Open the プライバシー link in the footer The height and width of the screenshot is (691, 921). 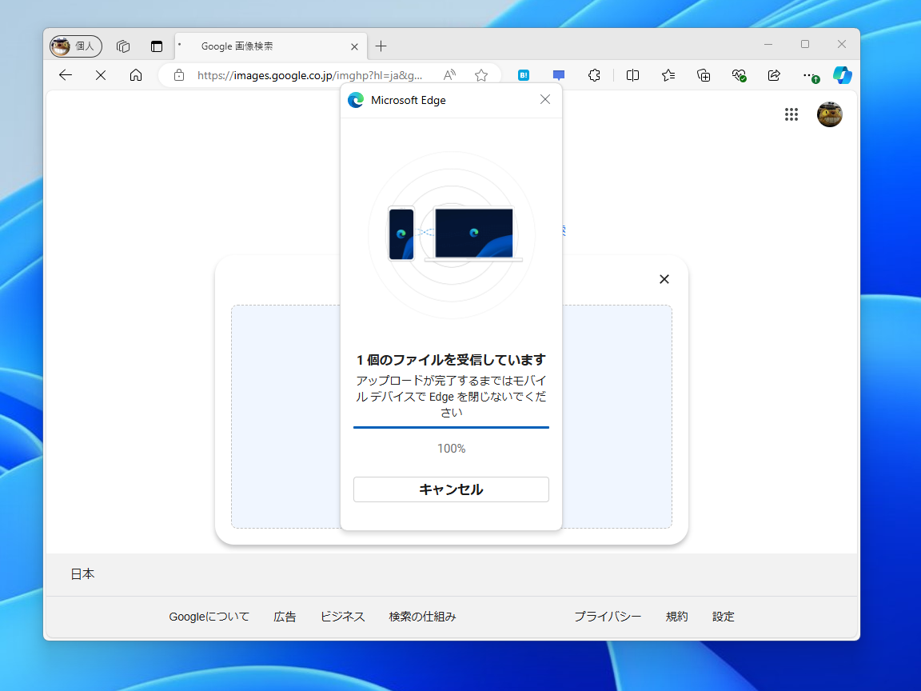coord(608,617)
